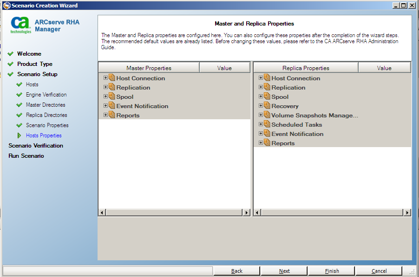Open the Scenario Properties step
Image resolution: width=419 pixels, height=277 pixels.
(48, 125)
